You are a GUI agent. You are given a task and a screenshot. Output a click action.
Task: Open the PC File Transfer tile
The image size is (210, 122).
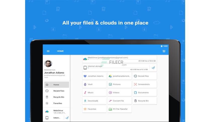120,109
